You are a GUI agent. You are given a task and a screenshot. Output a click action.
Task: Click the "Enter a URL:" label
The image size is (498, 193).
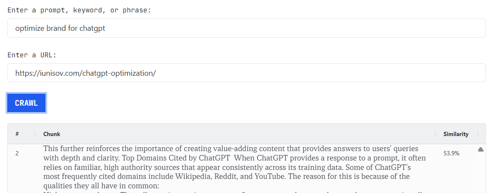pos(32,55)
